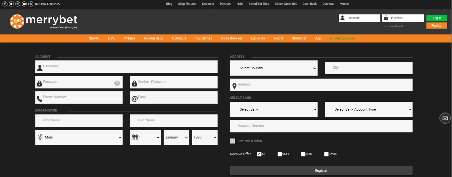
Task: Click the padlock icon in header login Password field
Action: 386,18
